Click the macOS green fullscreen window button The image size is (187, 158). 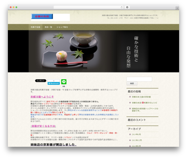16,7
